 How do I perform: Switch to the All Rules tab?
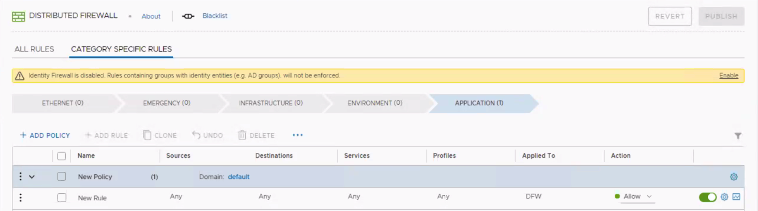34,49
